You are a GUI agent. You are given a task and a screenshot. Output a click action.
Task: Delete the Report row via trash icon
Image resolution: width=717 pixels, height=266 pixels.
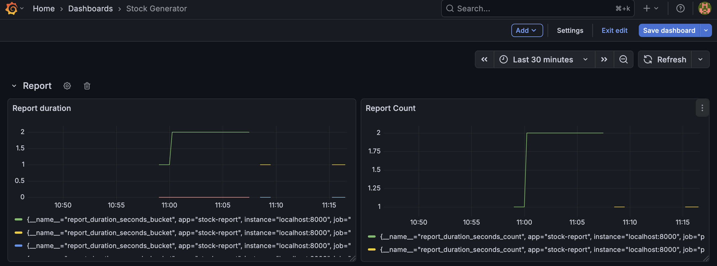point(87,86)
